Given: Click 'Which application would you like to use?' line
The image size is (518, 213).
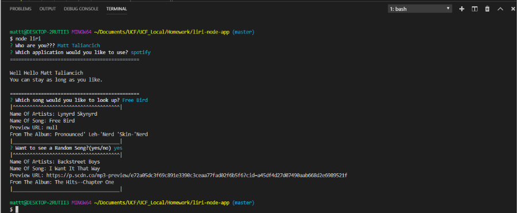Looking at the screenshot, I should click(x=80, y=52).
